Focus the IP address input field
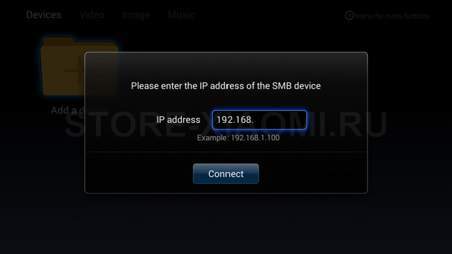452x254 pixels. click(x=259, y=120)
